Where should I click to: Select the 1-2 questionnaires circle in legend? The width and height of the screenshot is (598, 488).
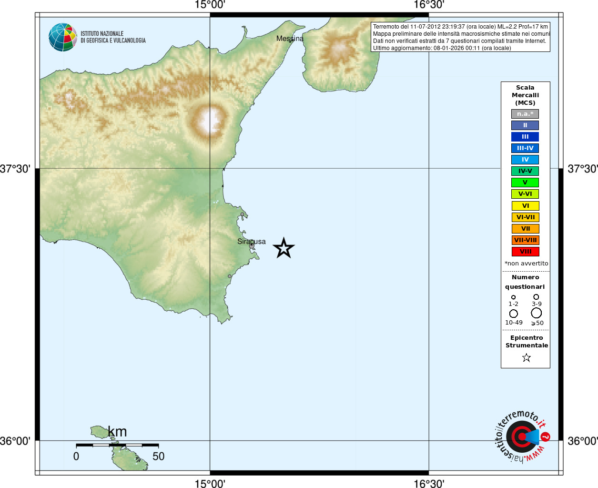coord(513,297)
